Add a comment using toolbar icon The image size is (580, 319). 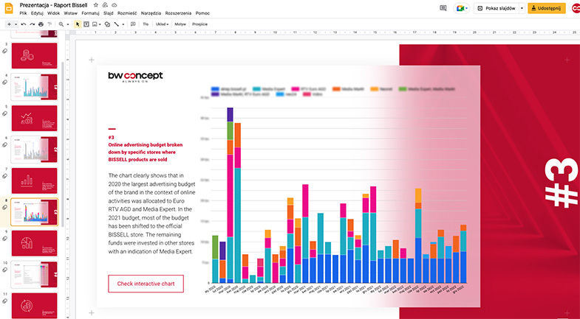coord(132,24)
